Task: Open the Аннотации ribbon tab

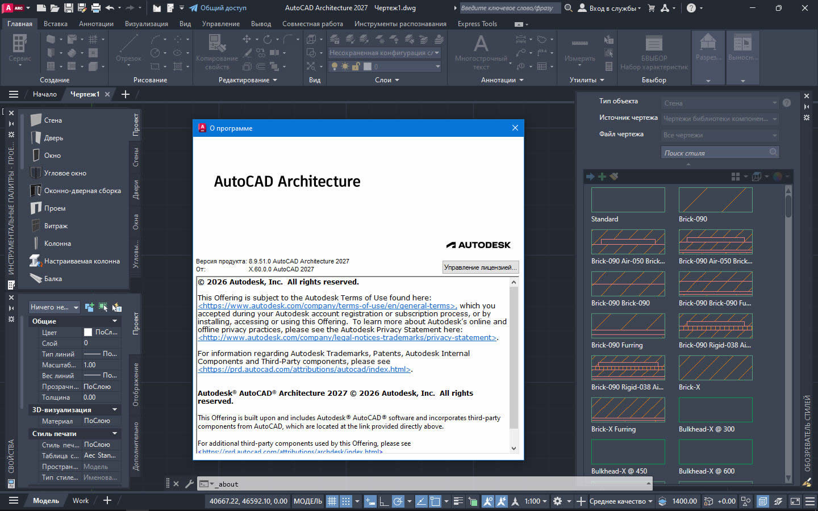Action: 96,24
